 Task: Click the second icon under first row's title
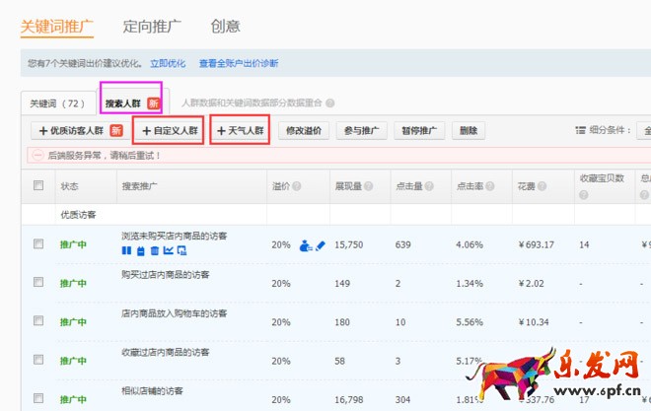coord(139,251)
